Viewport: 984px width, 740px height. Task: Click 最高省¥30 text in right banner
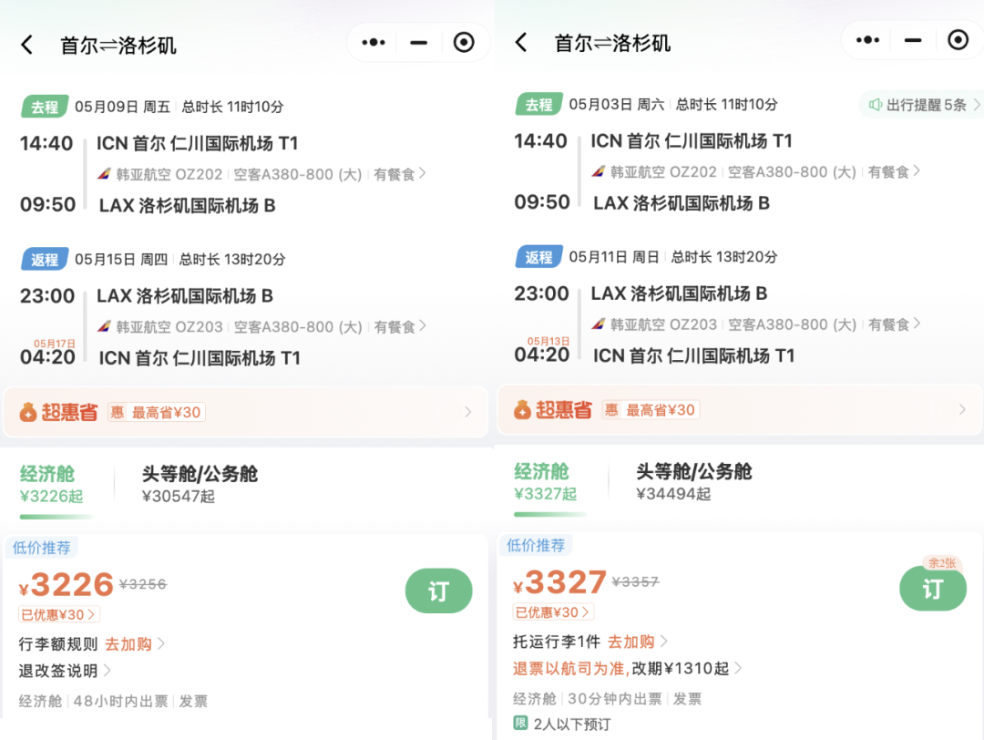tap(661, 410)
